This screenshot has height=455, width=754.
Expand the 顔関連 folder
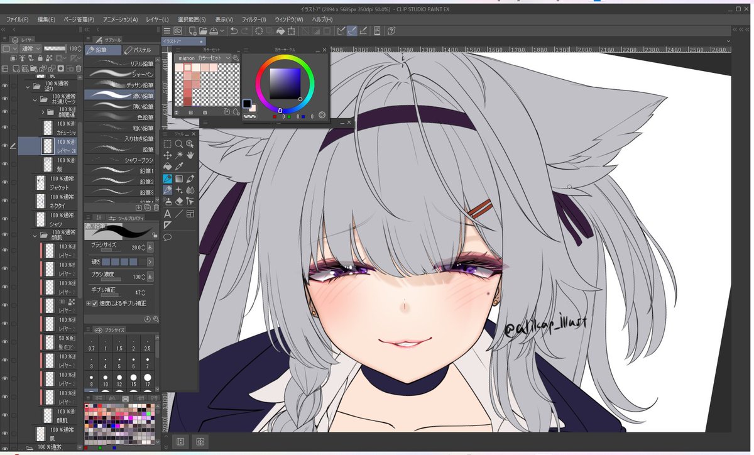point(43,112)
